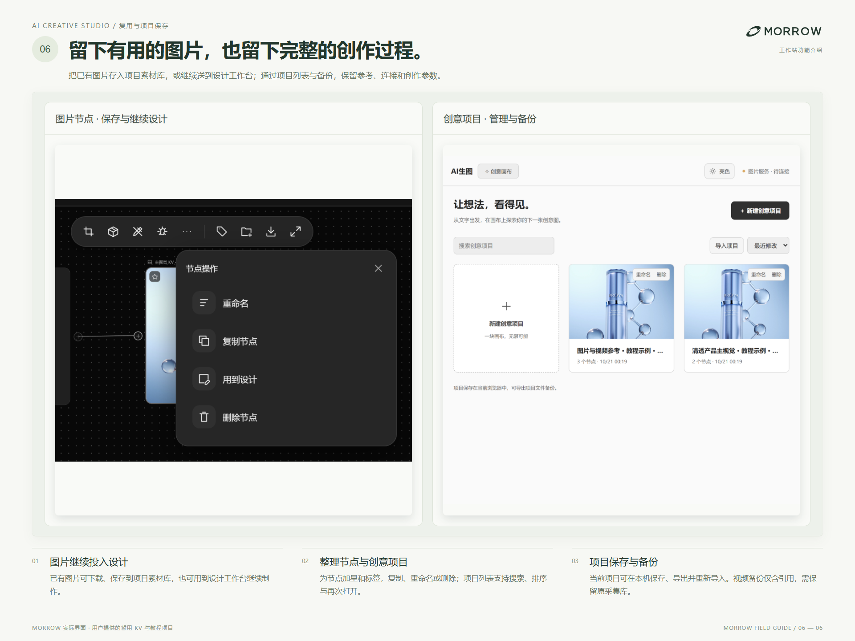Image resolution: width=855 pixels, height=641 pixels.
Task: Click 重命名 on 图片与视频参考 project card
Action: (x=643, y=275)
